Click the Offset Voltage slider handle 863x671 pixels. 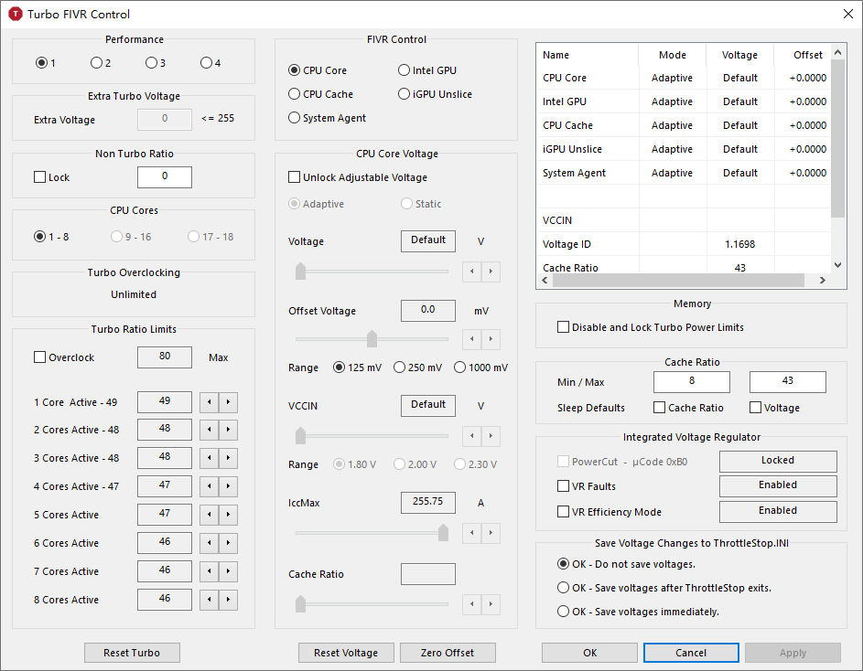coord(372,338)
